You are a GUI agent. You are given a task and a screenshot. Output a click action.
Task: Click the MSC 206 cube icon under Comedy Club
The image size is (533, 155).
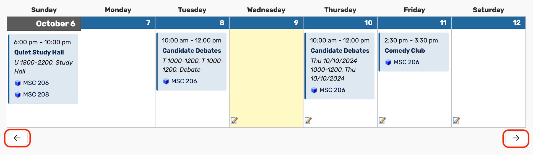[x=388, y=62]
